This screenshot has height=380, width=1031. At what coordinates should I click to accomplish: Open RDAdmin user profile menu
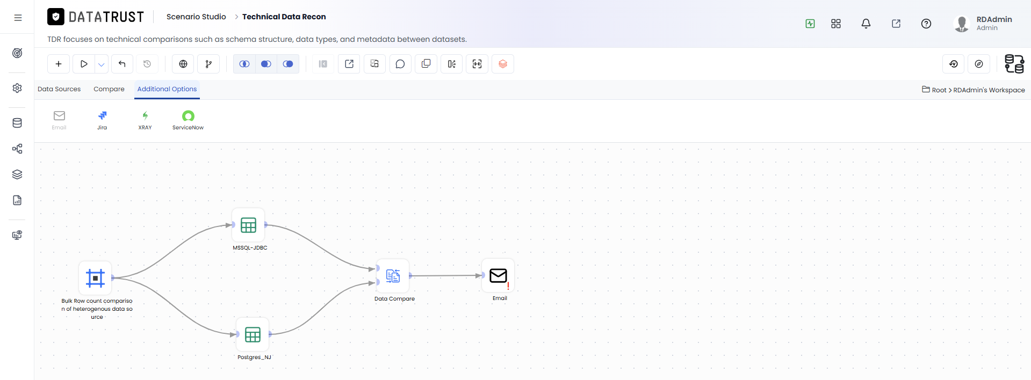tap(983, 24)
